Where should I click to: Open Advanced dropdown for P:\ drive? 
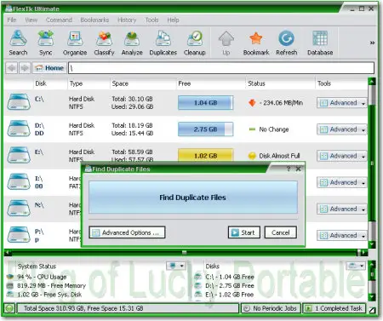point(342,235)
